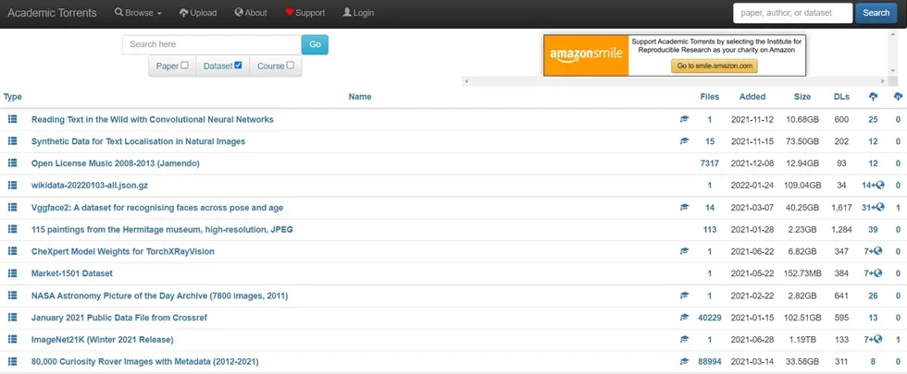Sort the table by Size column header
Screen dimensions: 907x374
coord(801,97)
